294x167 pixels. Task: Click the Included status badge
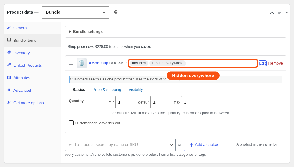click(139, 63)
